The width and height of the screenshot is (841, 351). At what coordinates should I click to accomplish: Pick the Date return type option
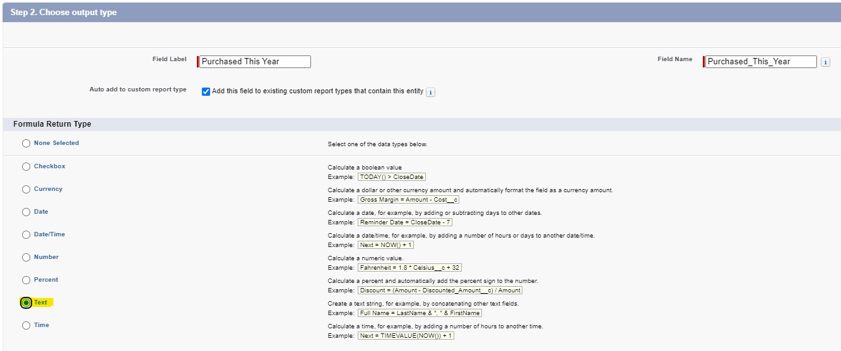click(x=26, y=212)
